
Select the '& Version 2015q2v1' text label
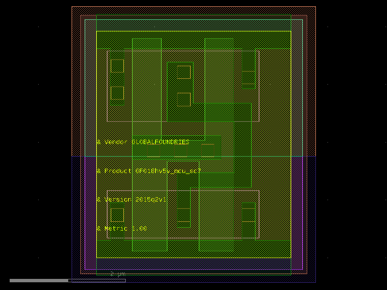pos(132,200)
